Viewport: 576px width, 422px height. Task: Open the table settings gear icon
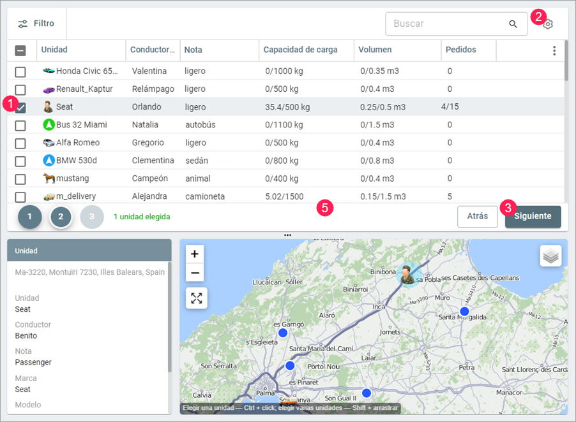click(x=548, y=24)
